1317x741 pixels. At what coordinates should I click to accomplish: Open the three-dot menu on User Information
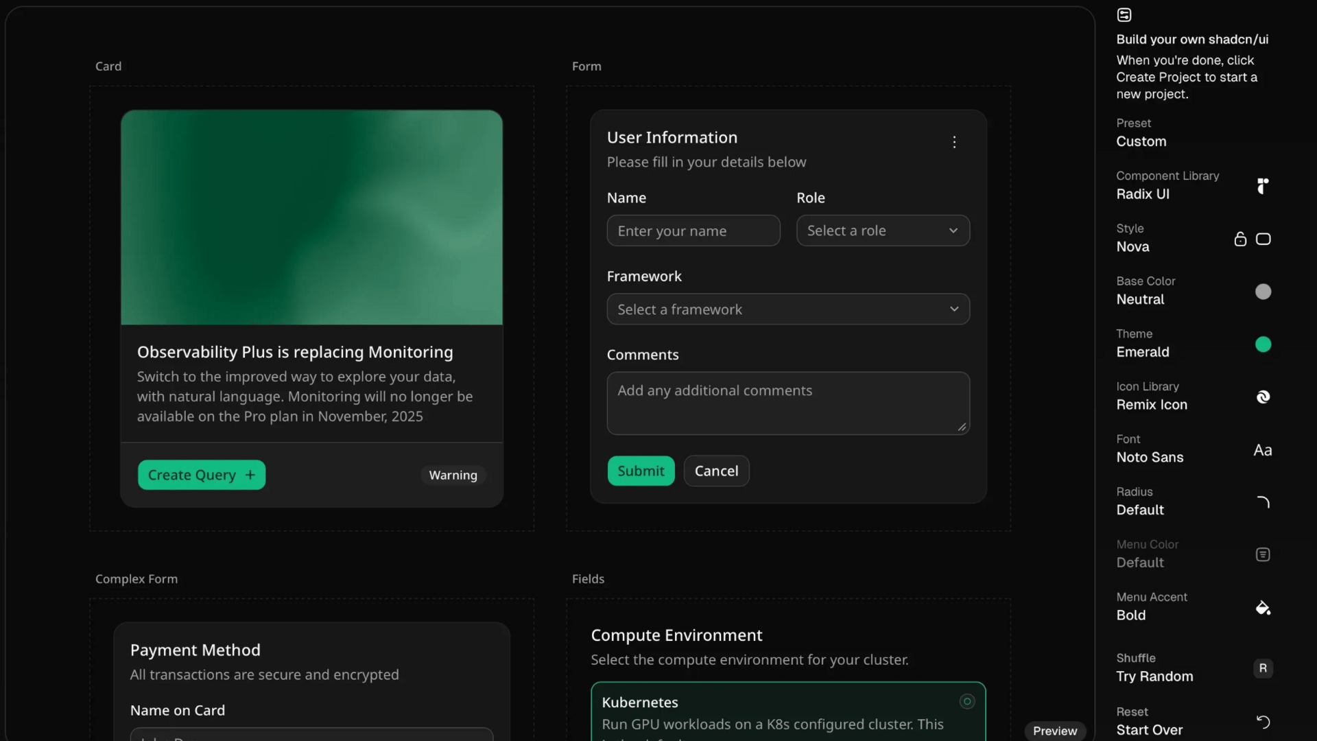coord(954,142)
